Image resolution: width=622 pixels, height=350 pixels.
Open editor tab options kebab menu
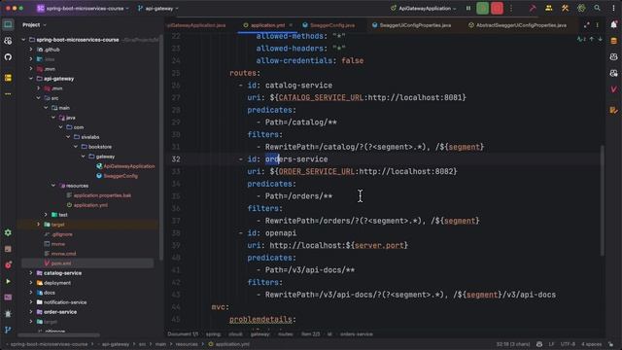coord(597,25)
